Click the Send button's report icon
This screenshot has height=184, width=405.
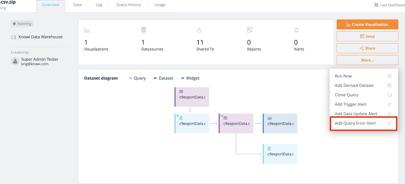pyautogui.click(x=362, y=36)
